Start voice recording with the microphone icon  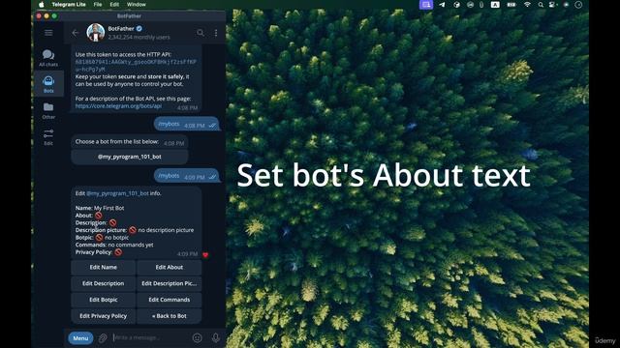click(216, 337)
